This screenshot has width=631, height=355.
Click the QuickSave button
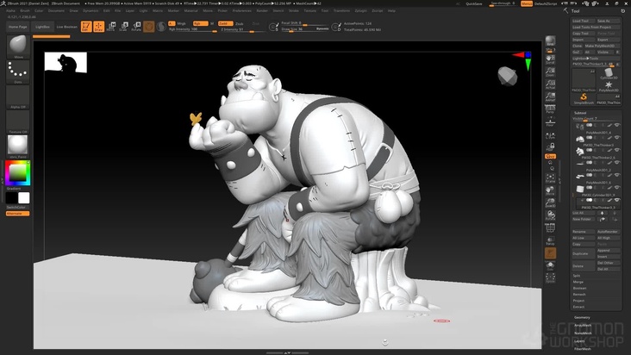click(473, 3)
